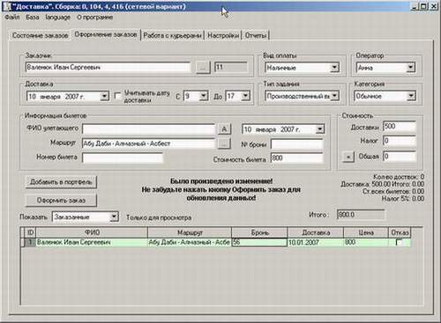The width and height of the screenshot is (441, 323).
Task: Toggle 'Учитывать дату доставки' checkbox
Action: pyautogui.click(x=117, y=96)
